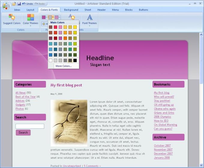Switch to the Layout tab
204x168 pixels.
tap(30, 10)
